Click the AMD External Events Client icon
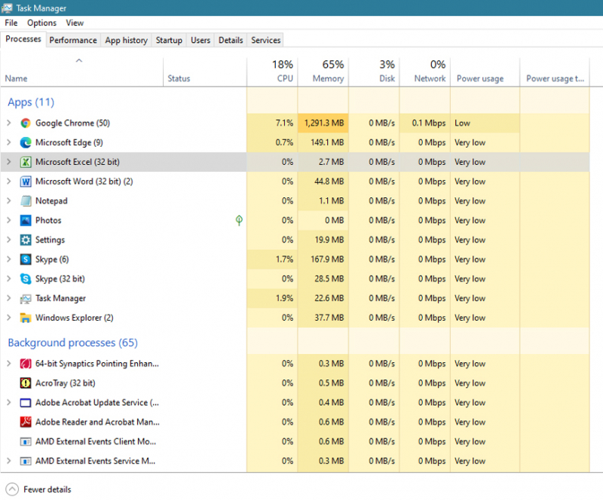Screen dimensions: 603x500 [26, 441]
